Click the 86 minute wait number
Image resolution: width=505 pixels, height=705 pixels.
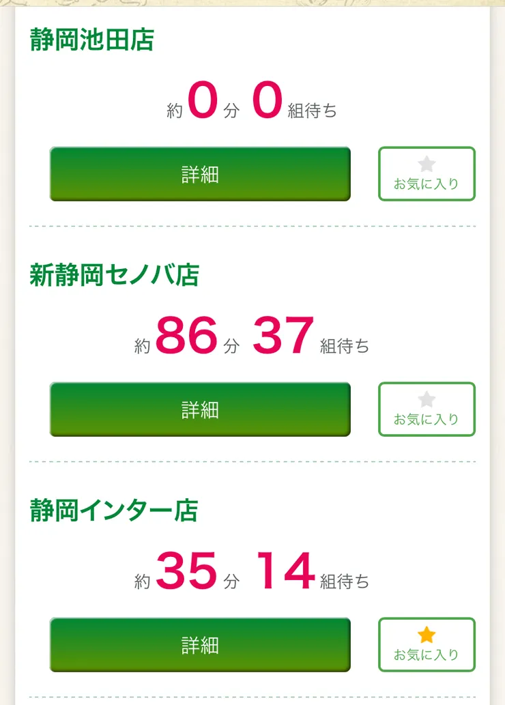186,336
